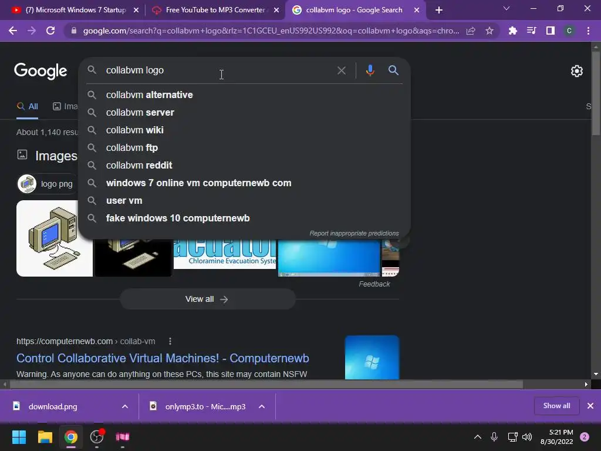This screenshot has width=601, height=451.
Task: Open the Chrome three-dot menu
Action: [x=588, y=31]
